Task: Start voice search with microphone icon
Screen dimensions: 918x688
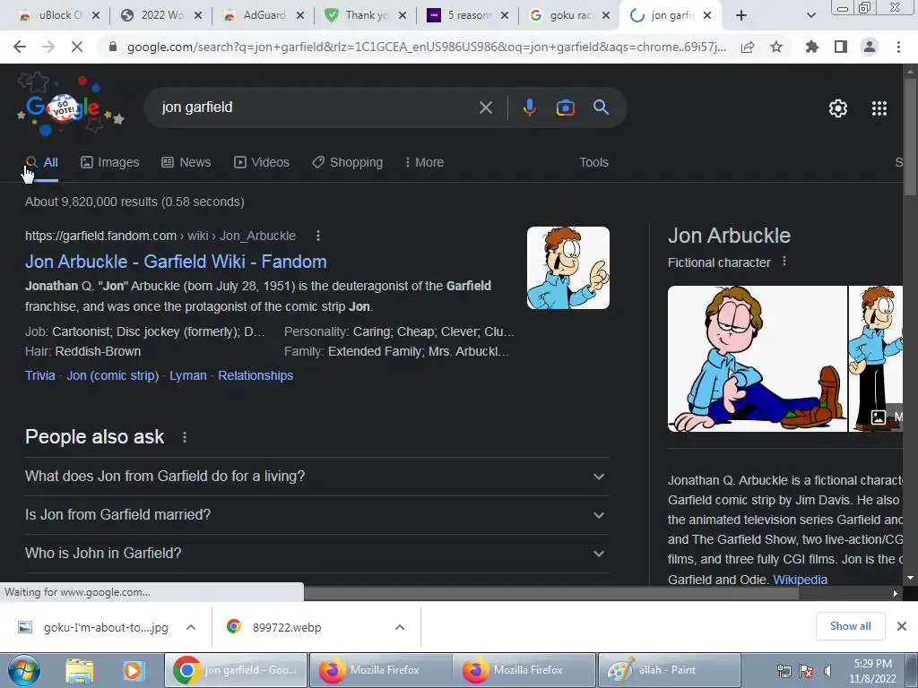Action: (529, 107)
